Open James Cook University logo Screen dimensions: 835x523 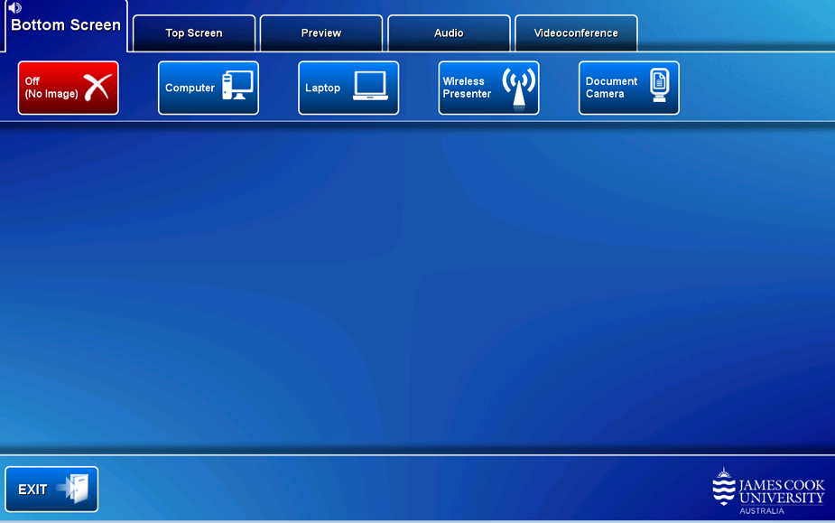pyautogui.click(x=768, y=491)
